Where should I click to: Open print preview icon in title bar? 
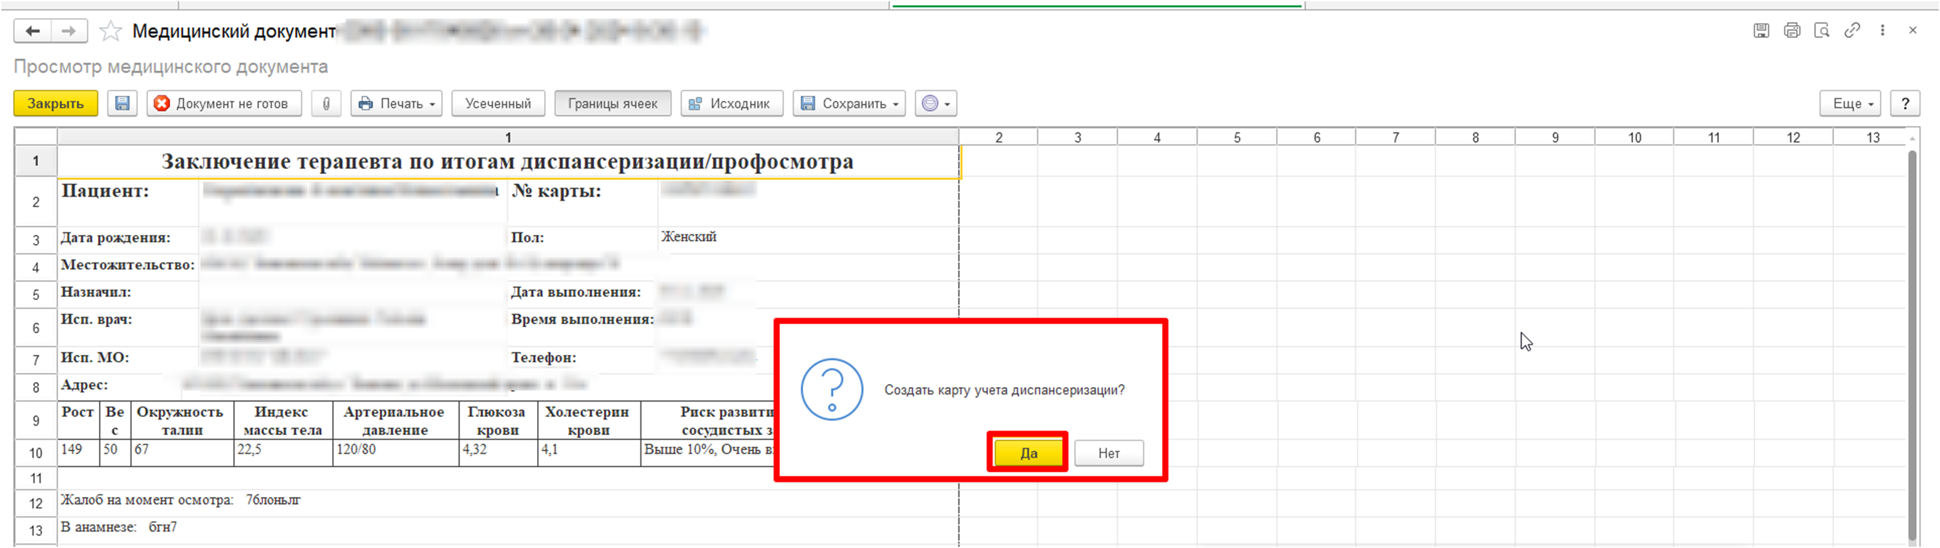coord(1822,31)
